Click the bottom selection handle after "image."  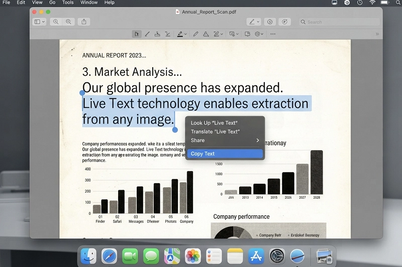175,130
